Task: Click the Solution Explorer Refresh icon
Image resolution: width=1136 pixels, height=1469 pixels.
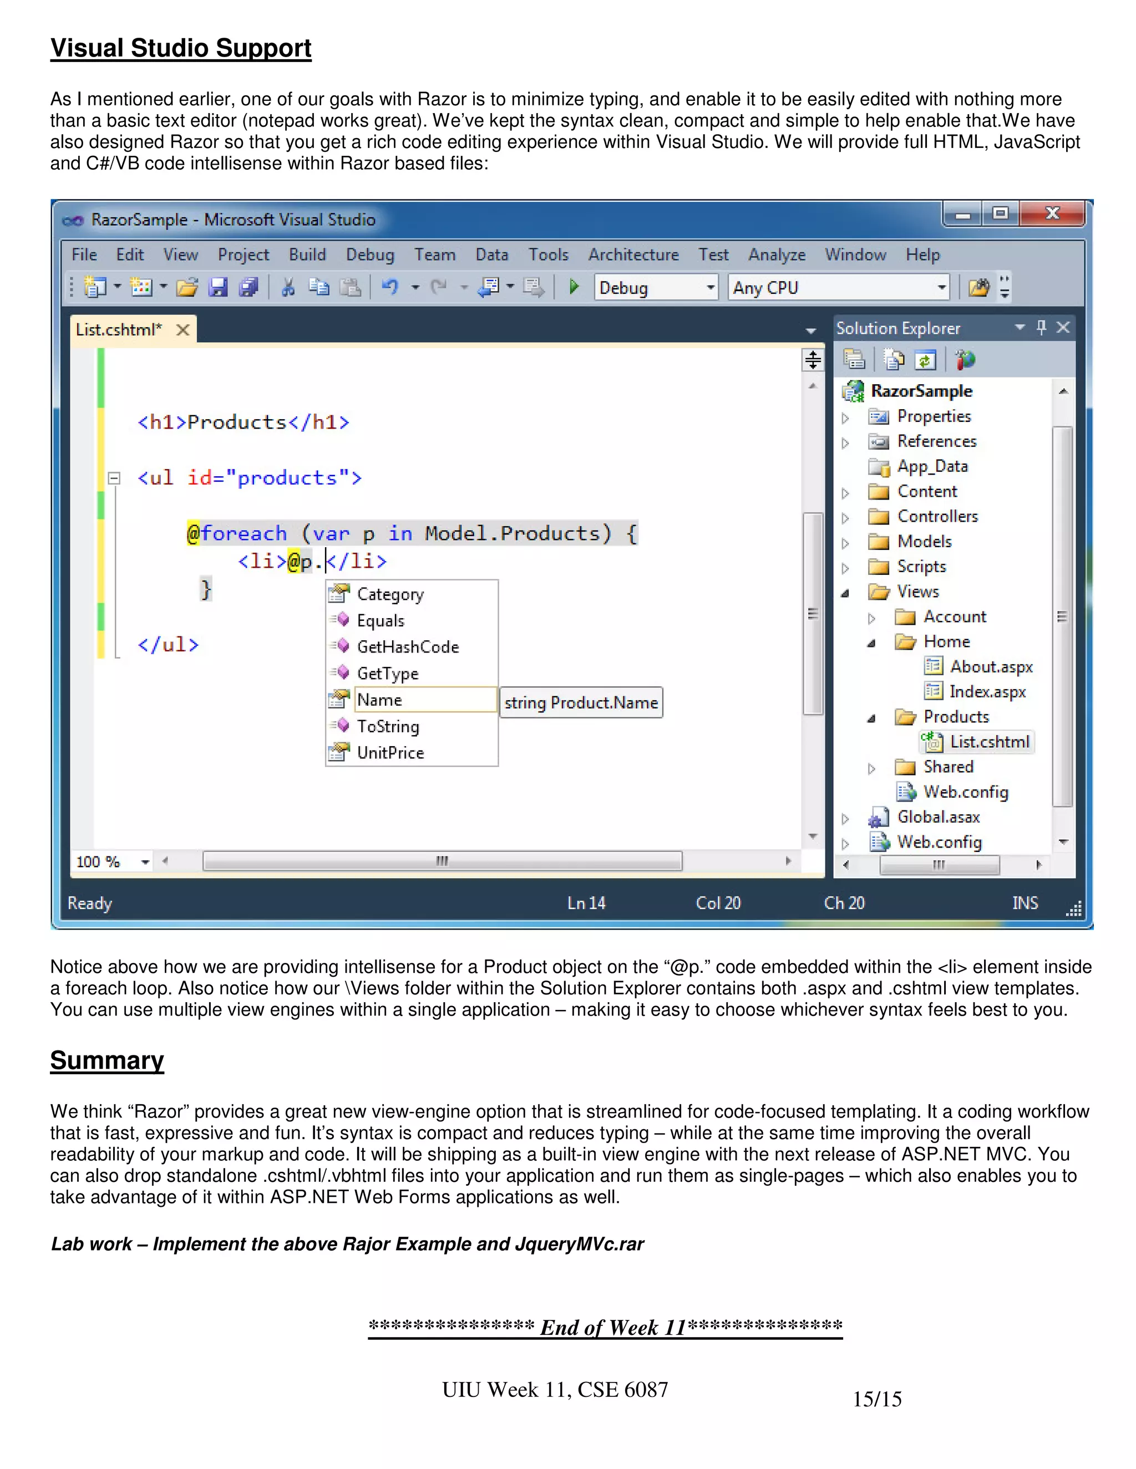Action: click(x=925, y=360)
